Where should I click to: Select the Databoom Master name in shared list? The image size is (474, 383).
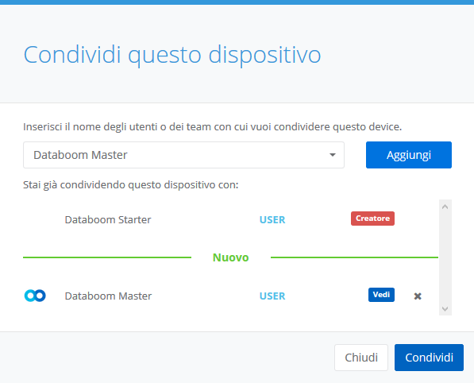coord(108,296)
